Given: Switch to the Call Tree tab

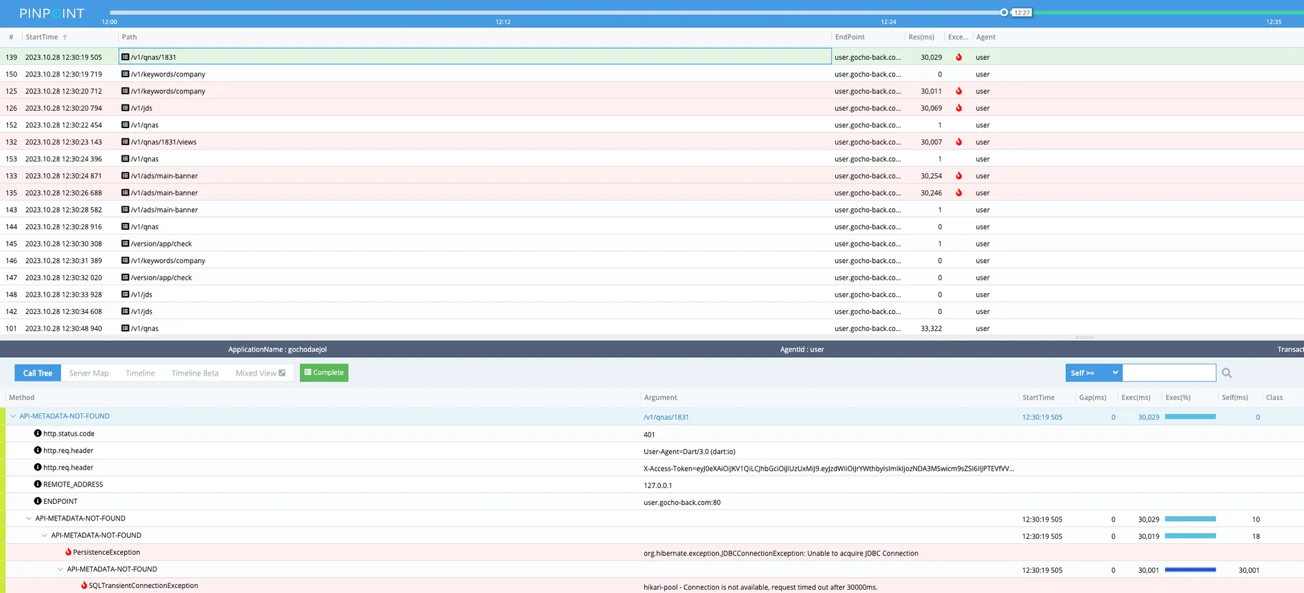Looking at the screenshot, I should click(x=38, y=373).
